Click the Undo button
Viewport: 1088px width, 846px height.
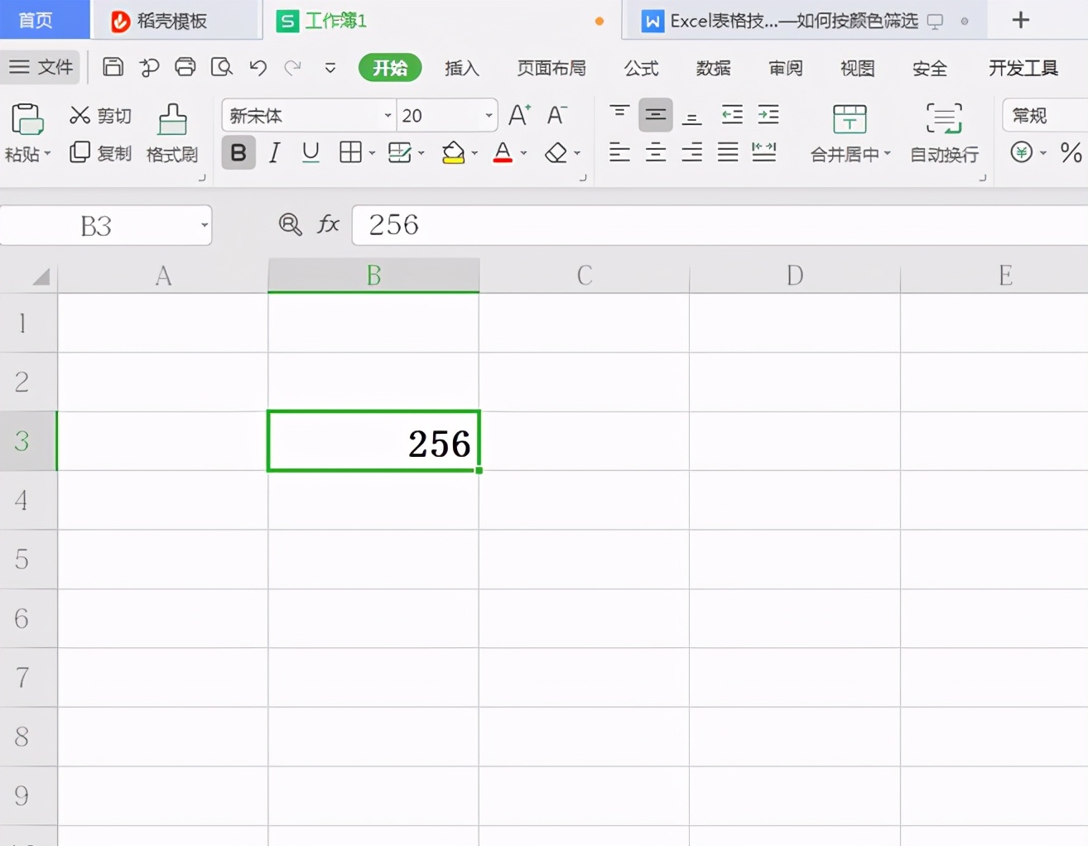(258, 67)
